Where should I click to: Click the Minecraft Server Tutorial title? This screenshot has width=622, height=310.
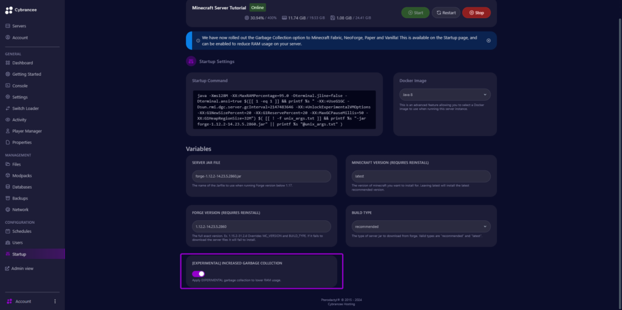[x=219, y=8]
